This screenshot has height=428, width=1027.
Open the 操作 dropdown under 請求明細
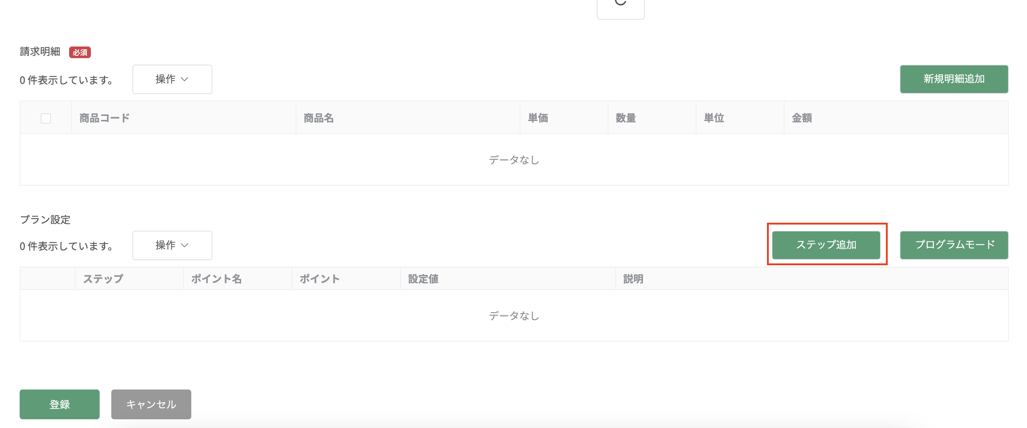point(172,79)
